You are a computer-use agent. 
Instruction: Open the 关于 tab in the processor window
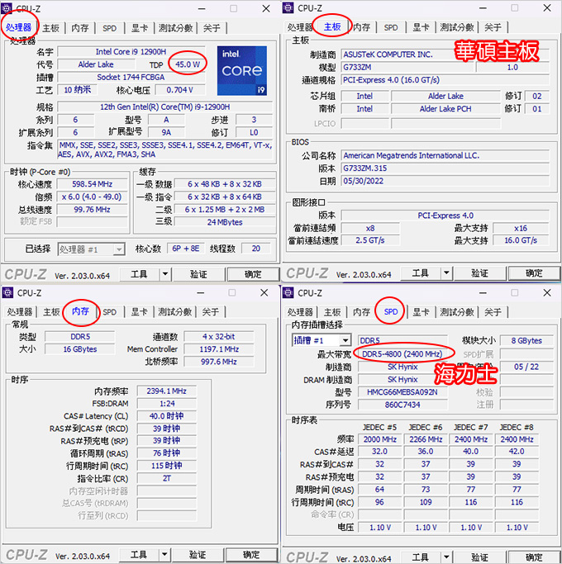coord(212,28)
